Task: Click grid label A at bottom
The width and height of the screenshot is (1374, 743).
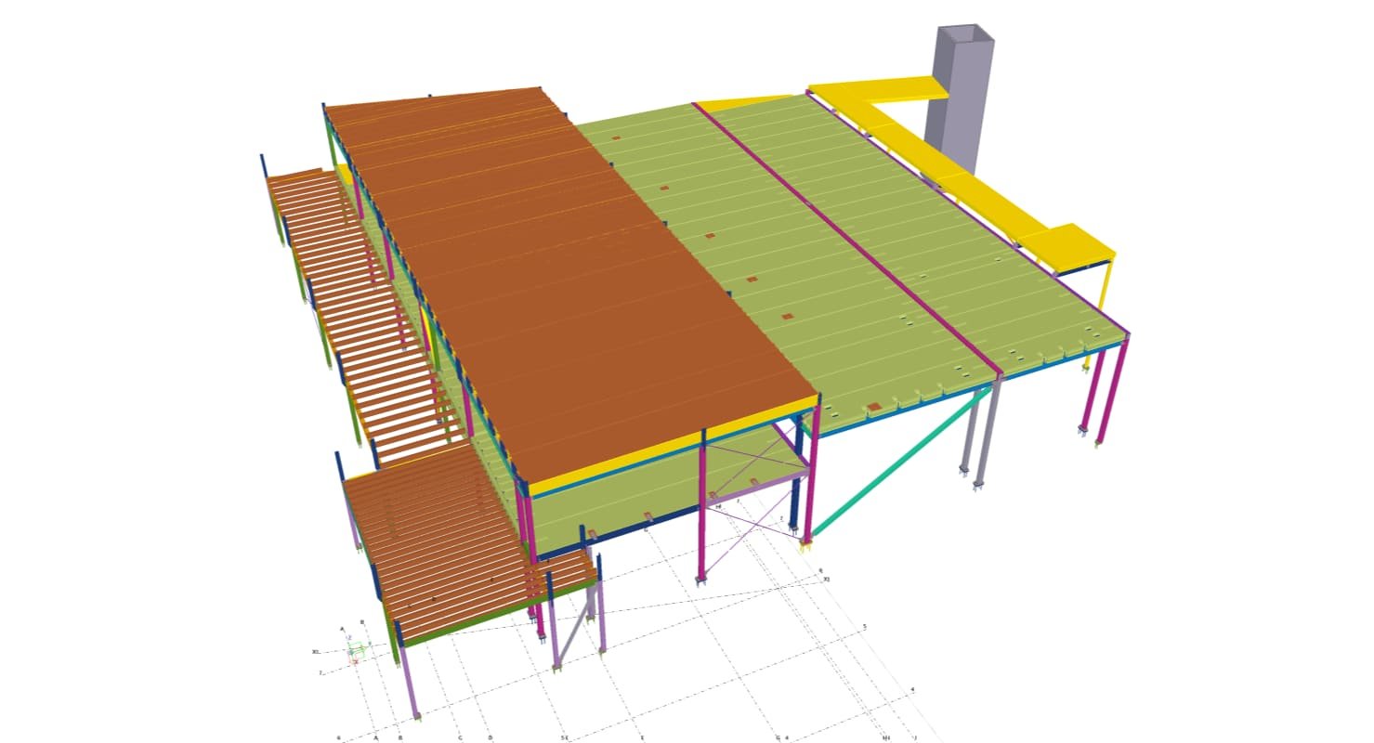Action: (x=375, y=738)
